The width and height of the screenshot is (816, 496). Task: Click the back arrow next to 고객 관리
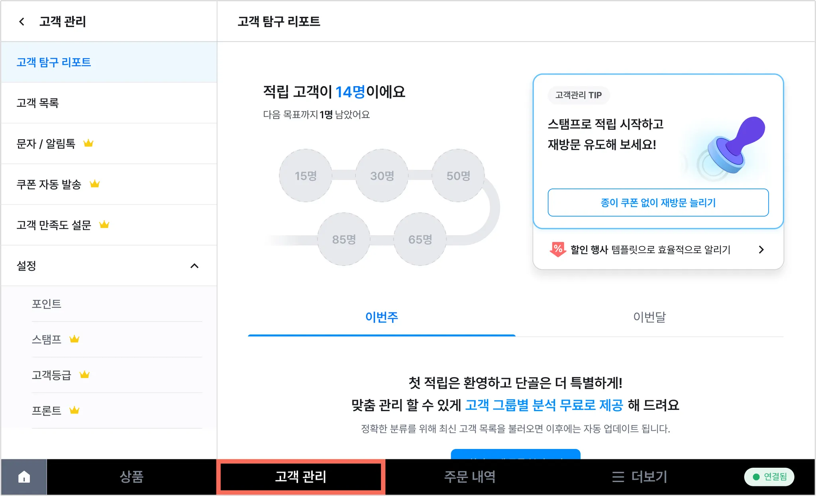[x=22, y=22]
